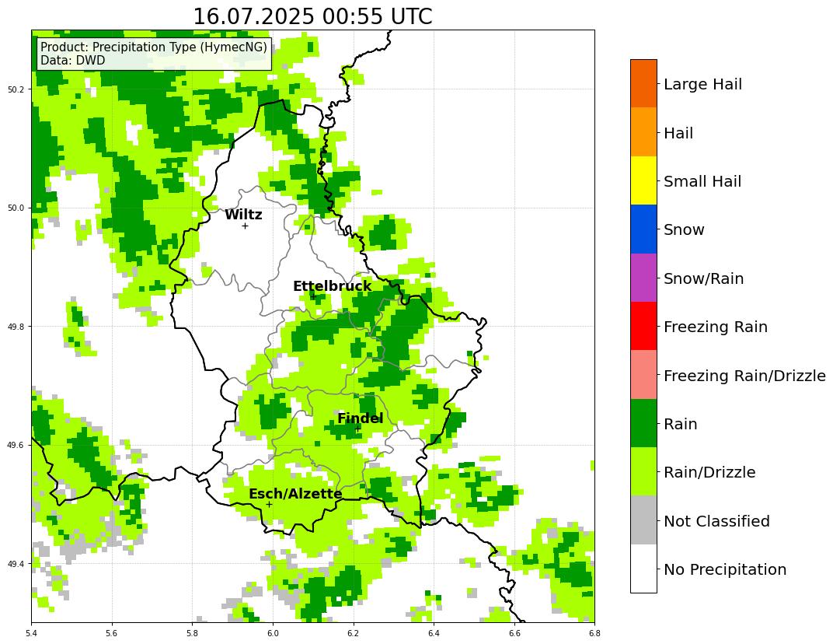Click the 'Large Hail' legend label
Screen dimensions: 833x644
click(702, 84)
